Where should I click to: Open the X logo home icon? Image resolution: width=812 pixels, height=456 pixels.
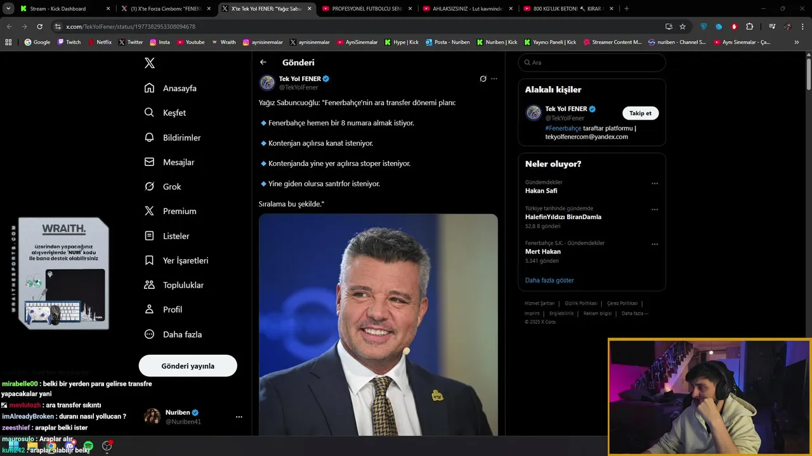150,63
